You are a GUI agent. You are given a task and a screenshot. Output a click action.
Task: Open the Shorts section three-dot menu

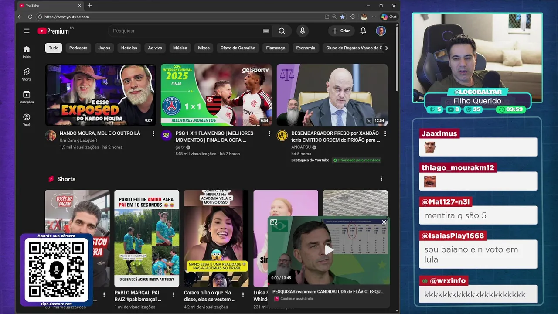pos(381,179)
